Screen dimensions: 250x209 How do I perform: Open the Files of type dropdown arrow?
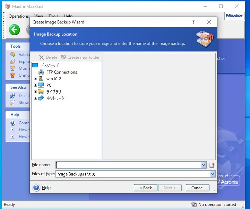213,174
